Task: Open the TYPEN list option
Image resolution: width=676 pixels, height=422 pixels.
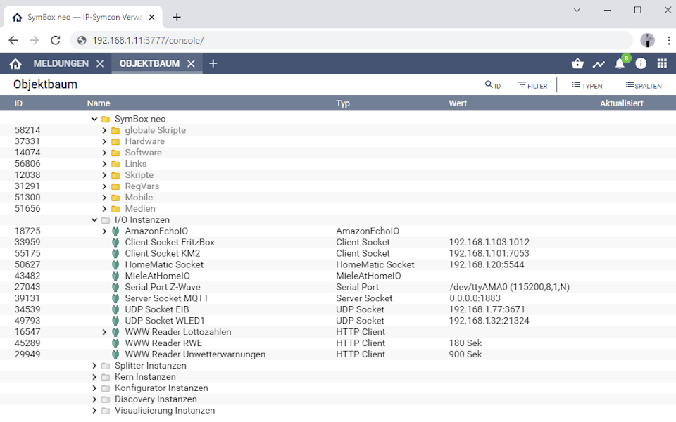Action: click(x=587, y=85)
